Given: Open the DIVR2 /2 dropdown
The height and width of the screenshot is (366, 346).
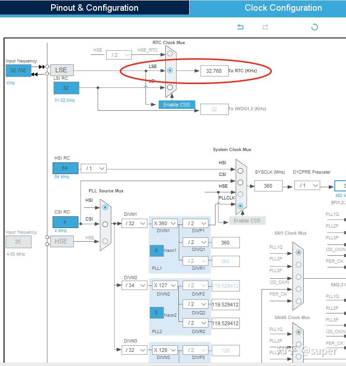Looking at the screenshot, I should click(x=195, y=323).
